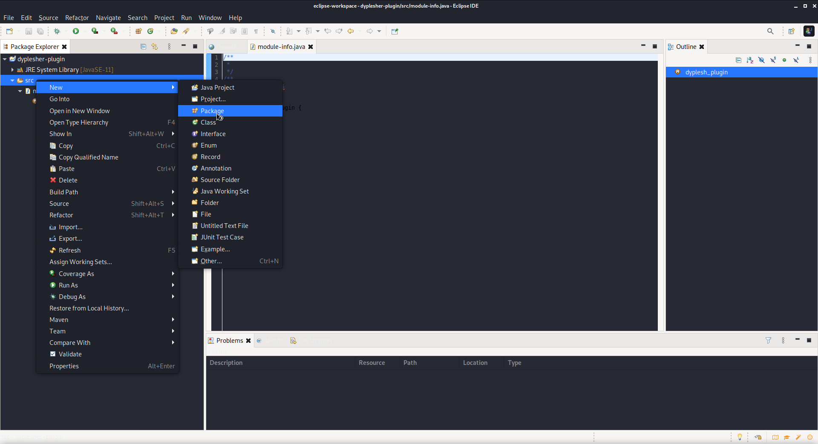Maximize the Problems view panel
Screen dimensions: 818x444
(x=809, y=340)
